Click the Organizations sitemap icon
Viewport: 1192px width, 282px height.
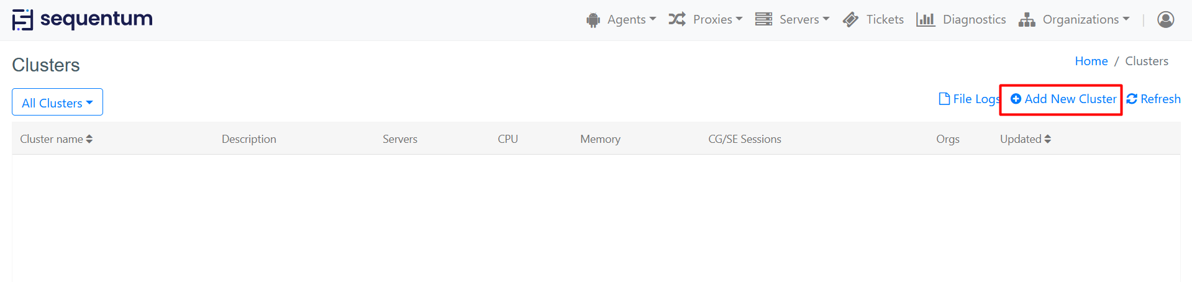(x=1027, y=20)
